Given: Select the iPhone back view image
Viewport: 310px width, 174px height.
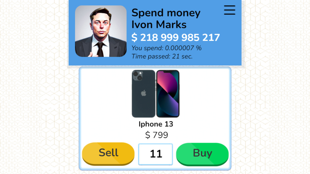Looking at the screenshot, I should tap(144, 94).
